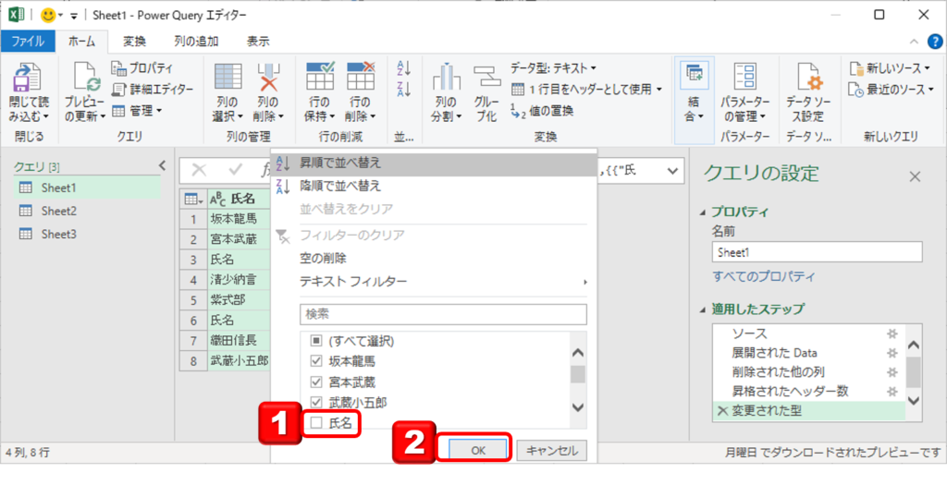
Task: Click the blue help question mark icon
Action: pyautogui.click(x=935, y=41)
